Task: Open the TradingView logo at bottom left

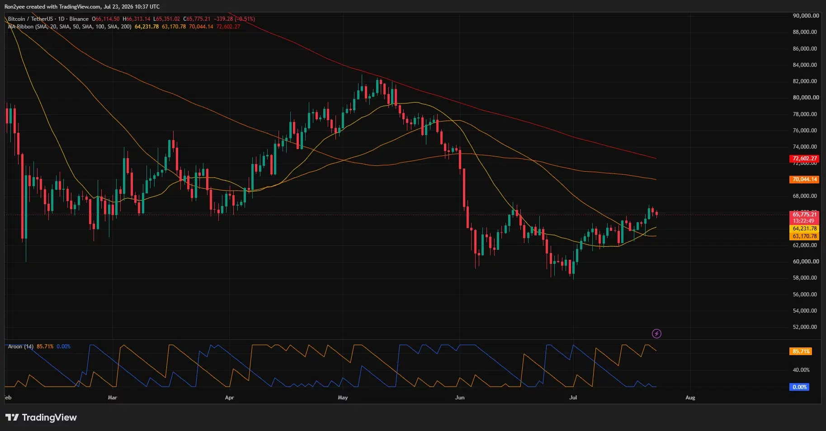Action: point(41,417)
